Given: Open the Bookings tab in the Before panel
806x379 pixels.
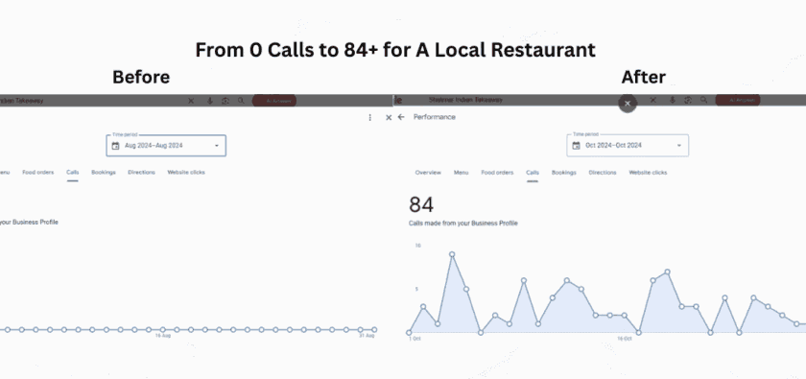Looking at the screenshot, I should pyautogui.click(x=104, y=173).
